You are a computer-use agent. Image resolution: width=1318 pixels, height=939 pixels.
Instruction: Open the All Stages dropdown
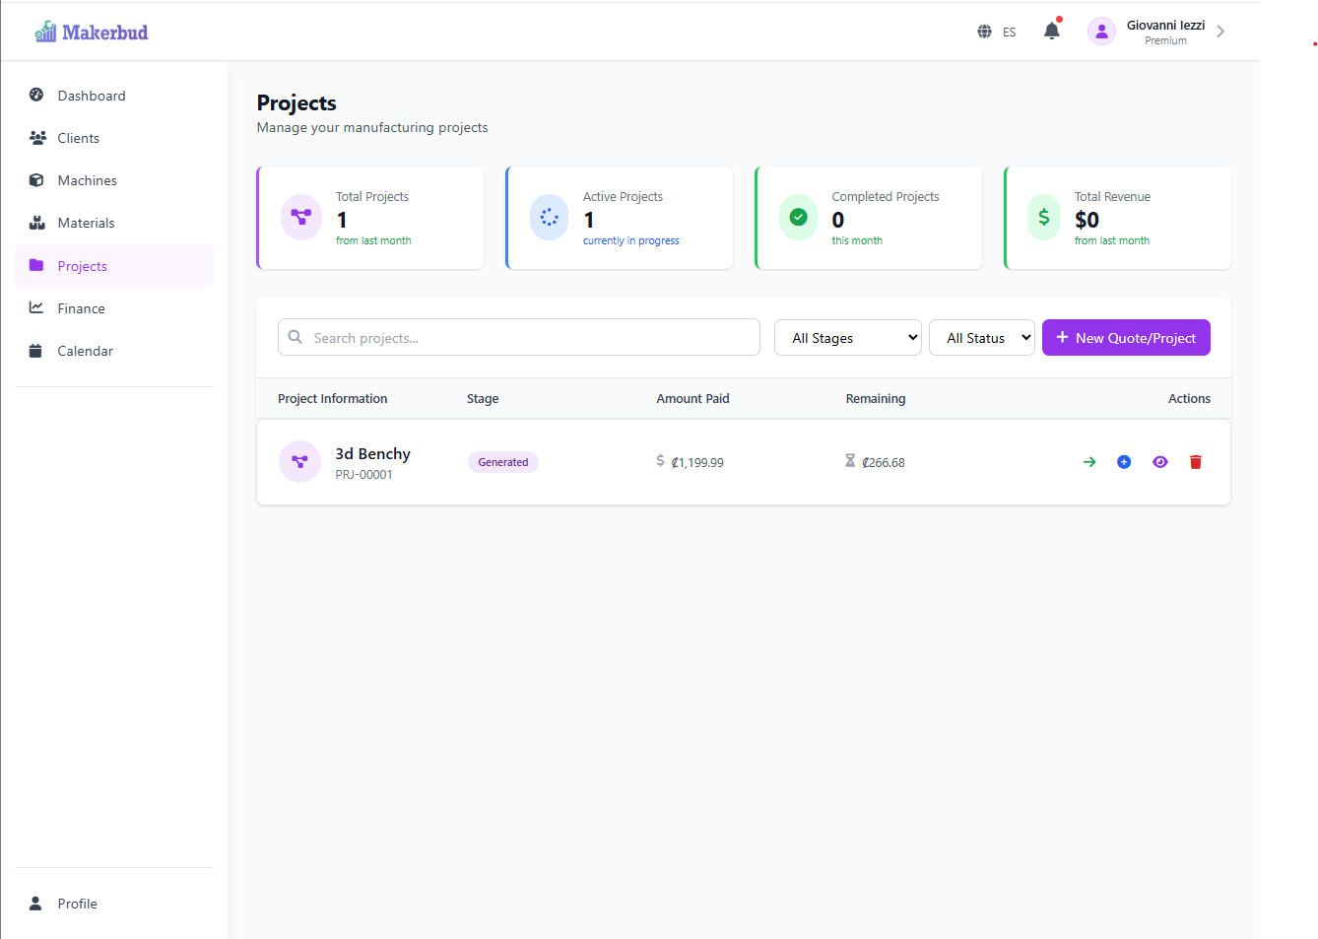coord(847,338)
